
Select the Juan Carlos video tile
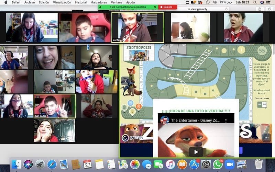click(x=54, y=106)
